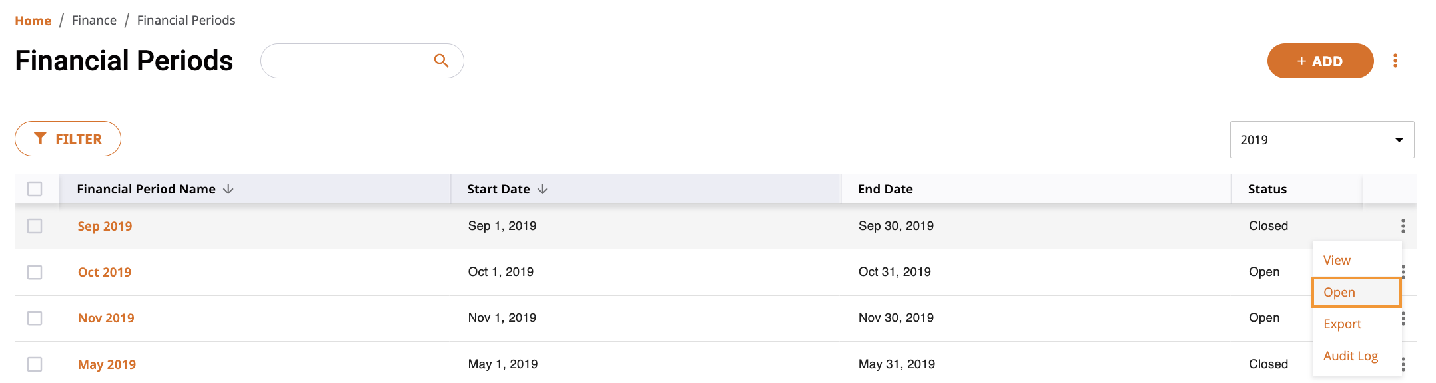
Task: Expand the 2019 year dropdown
Action: pyautogui.click(x=1322, y=140)
